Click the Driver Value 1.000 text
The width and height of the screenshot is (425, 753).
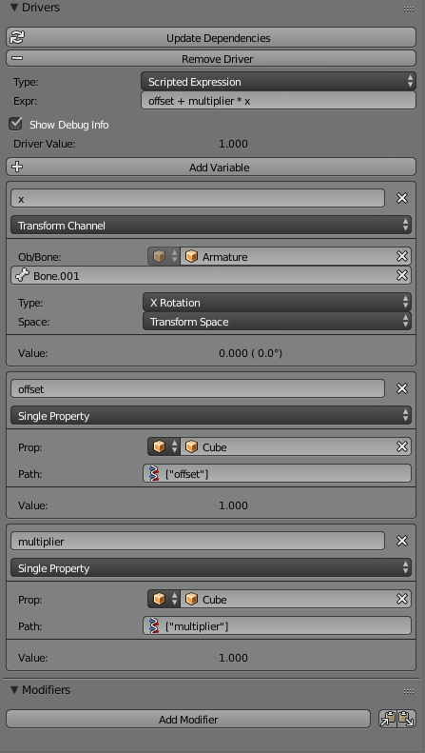(233, 144)
